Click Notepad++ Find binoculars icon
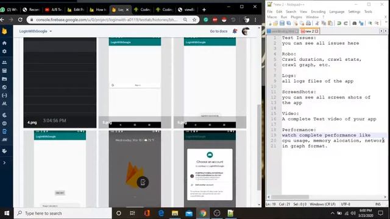The height and width of the screenshot is (219, 390). pos(355,23)
